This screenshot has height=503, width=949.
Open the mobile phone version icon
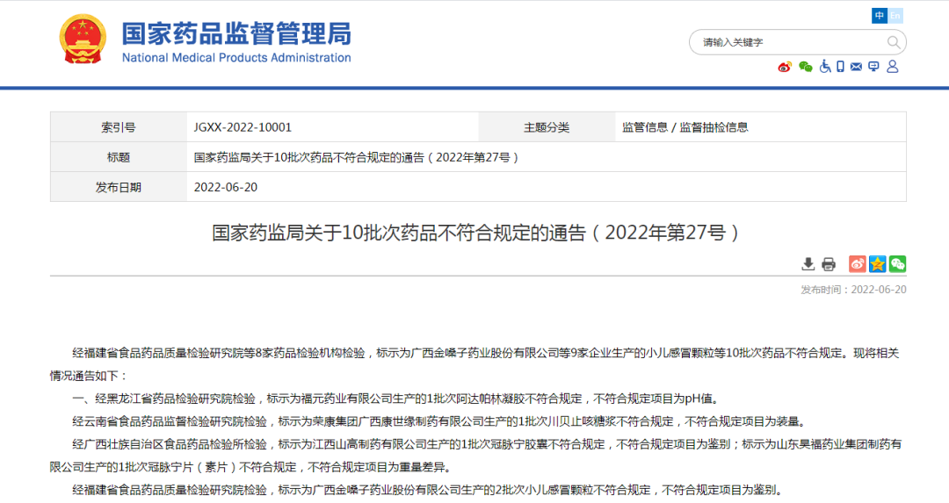click(x=840, y=67)
